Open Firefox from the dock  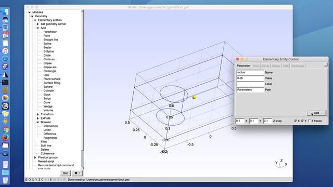(x=5, y=137)
